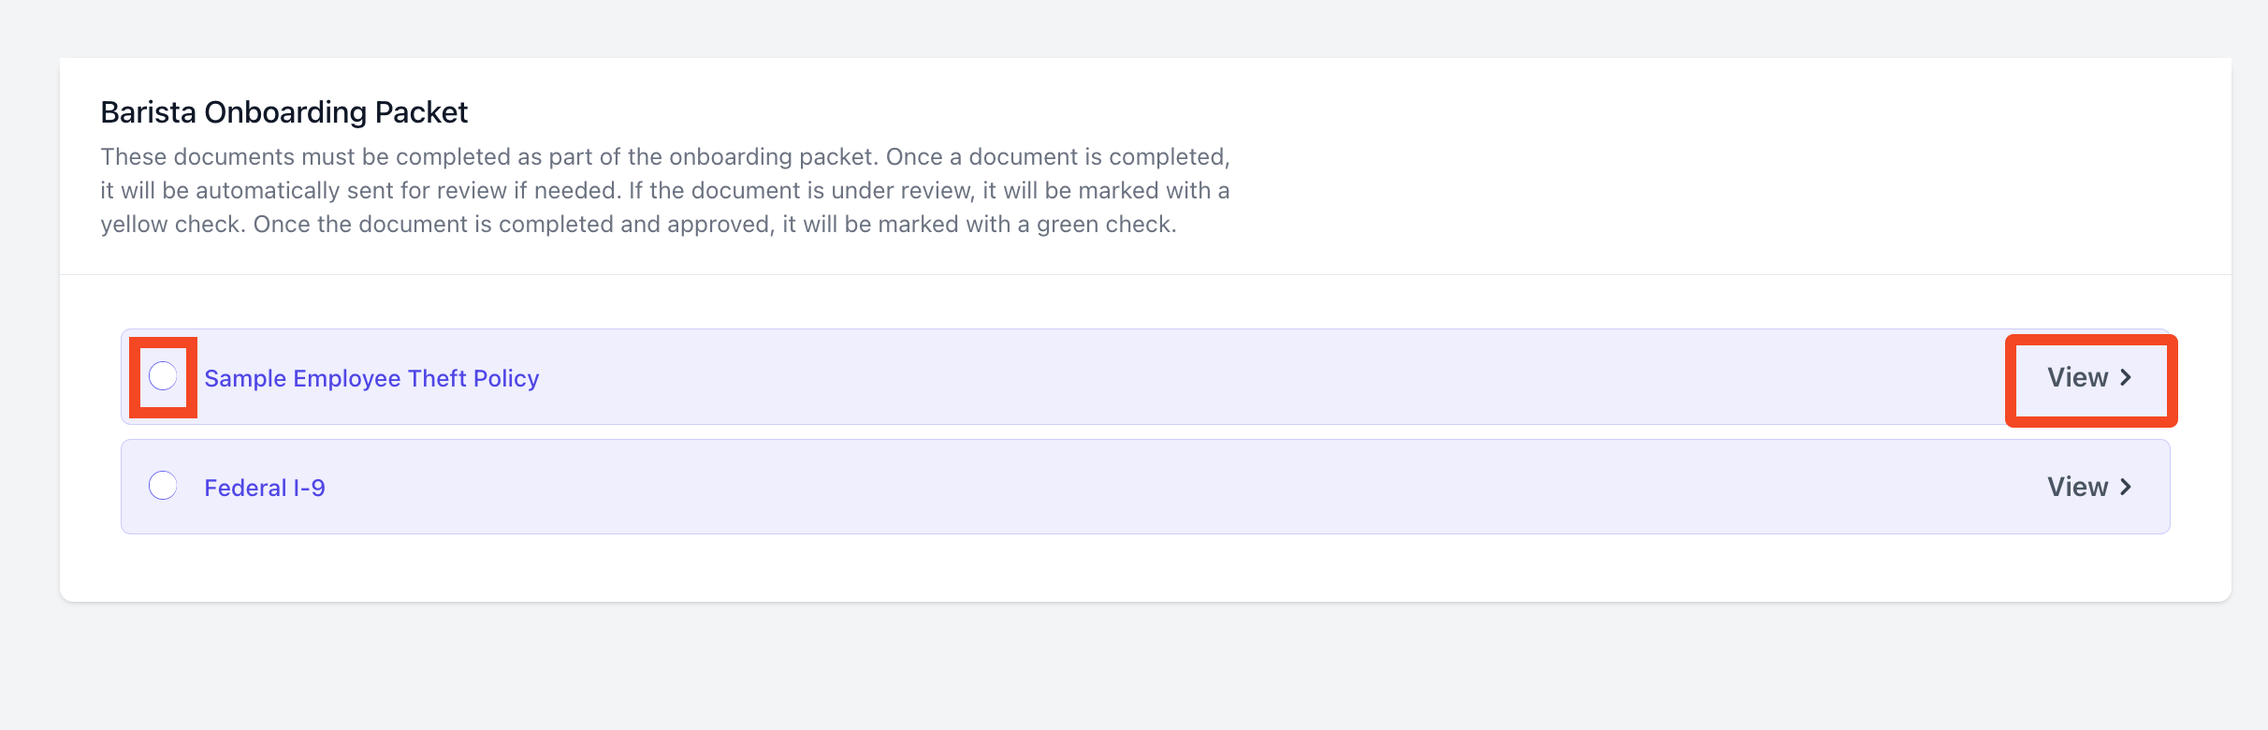Click the text 'green check' in the description

tap(1105, 225)
